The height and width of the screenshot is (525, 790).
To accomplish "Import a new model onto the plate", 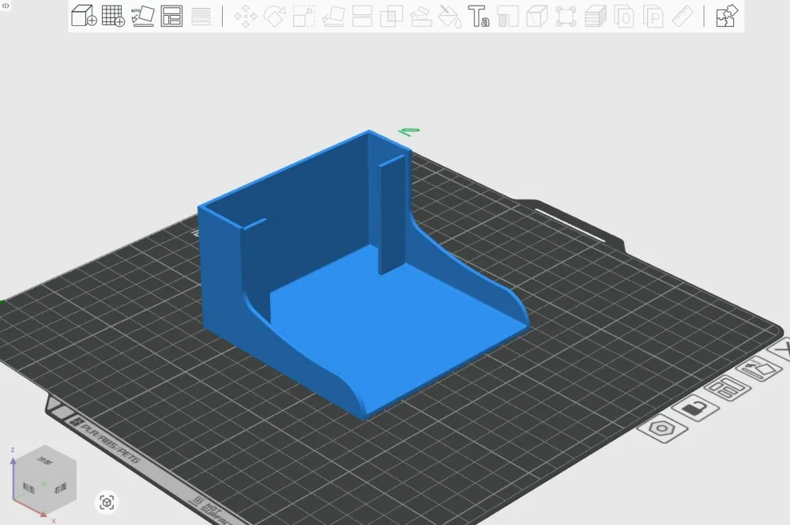I will coord(83,15).
